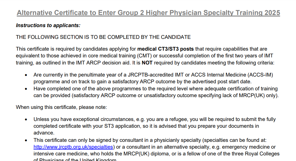This screenshot has height=161, width=296.
Task: Click the bullet before 'Are currently in the penultimate year'
Action: point(26,75)
